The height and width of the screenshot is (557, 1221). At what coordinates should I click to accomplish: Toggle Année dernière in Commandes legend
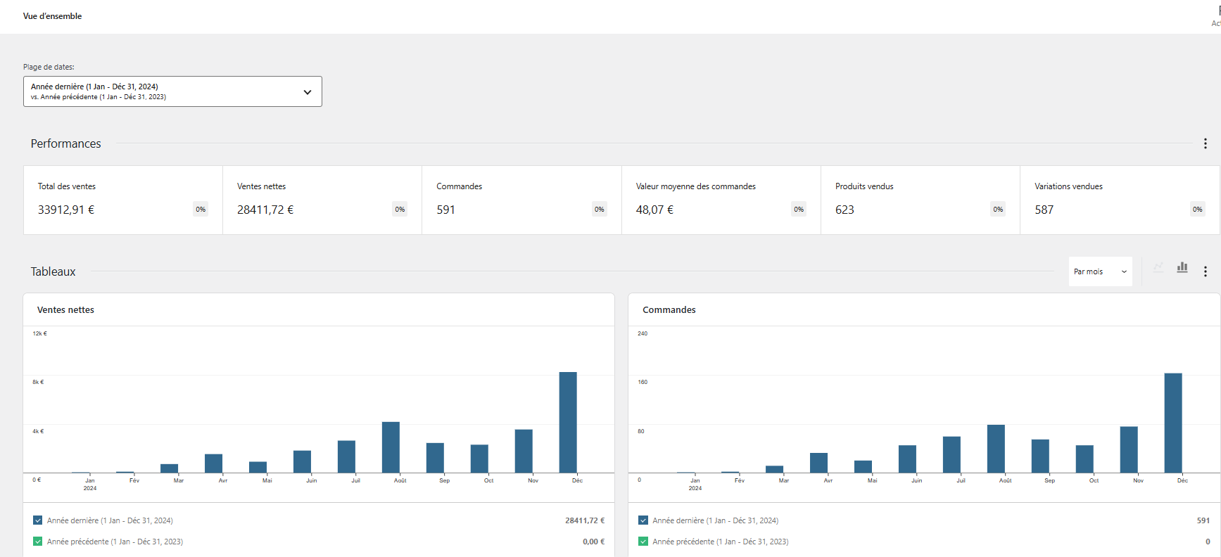(x=643, y=520)
